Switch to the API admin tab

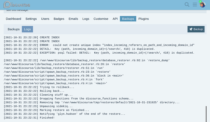115,19
